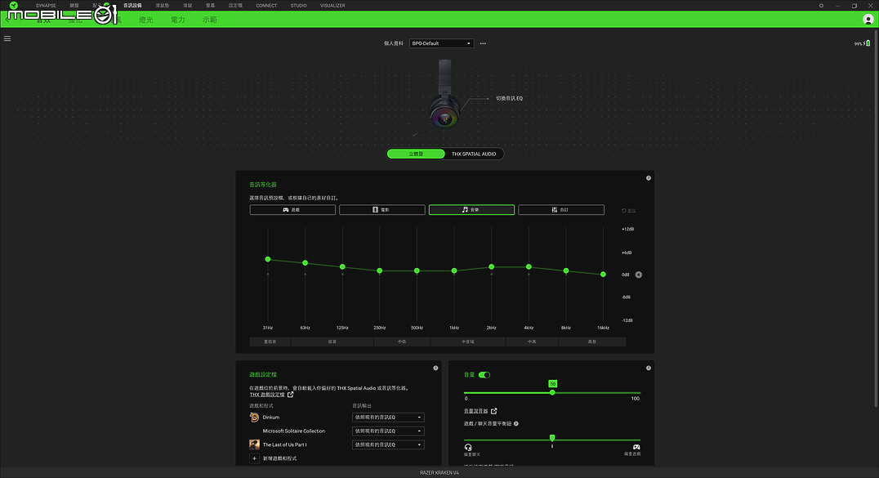Open Microsoft Solitaire Collection audio dropdown
Image resolution: width=879 pixels, height=478 pixels.
click(x=388, y=431)
